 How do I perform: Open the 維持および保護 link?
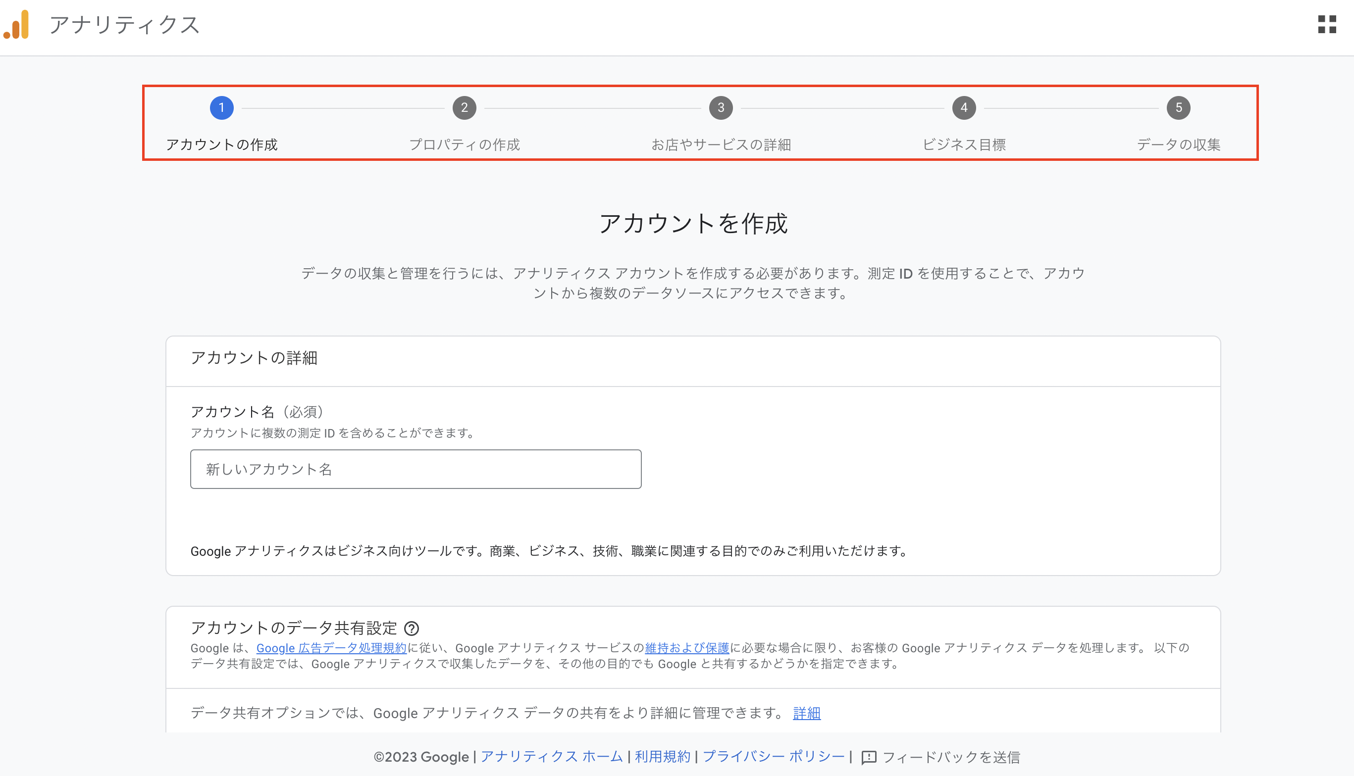coord(687,647)
